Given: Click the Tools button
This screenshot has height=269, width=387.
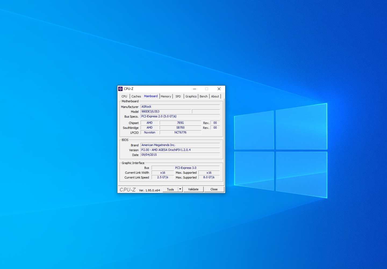Looking at the screenshot, I should point(170,189).
